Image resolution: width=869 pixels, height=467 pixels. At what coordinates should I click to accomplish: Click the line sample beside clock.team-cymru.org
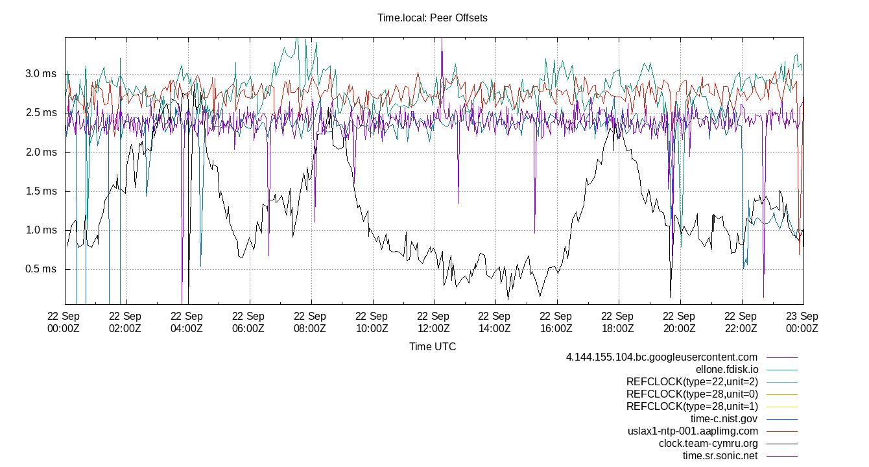[x=781, y=444]
